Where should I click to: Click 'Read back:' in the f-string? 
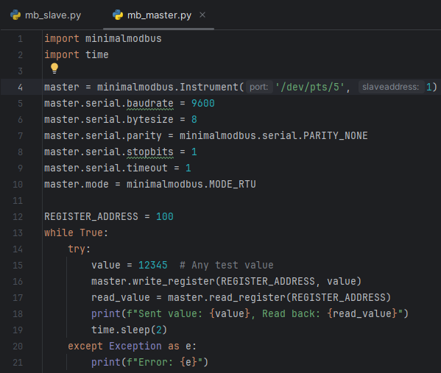pyautogui.click(x=291, y=313)
